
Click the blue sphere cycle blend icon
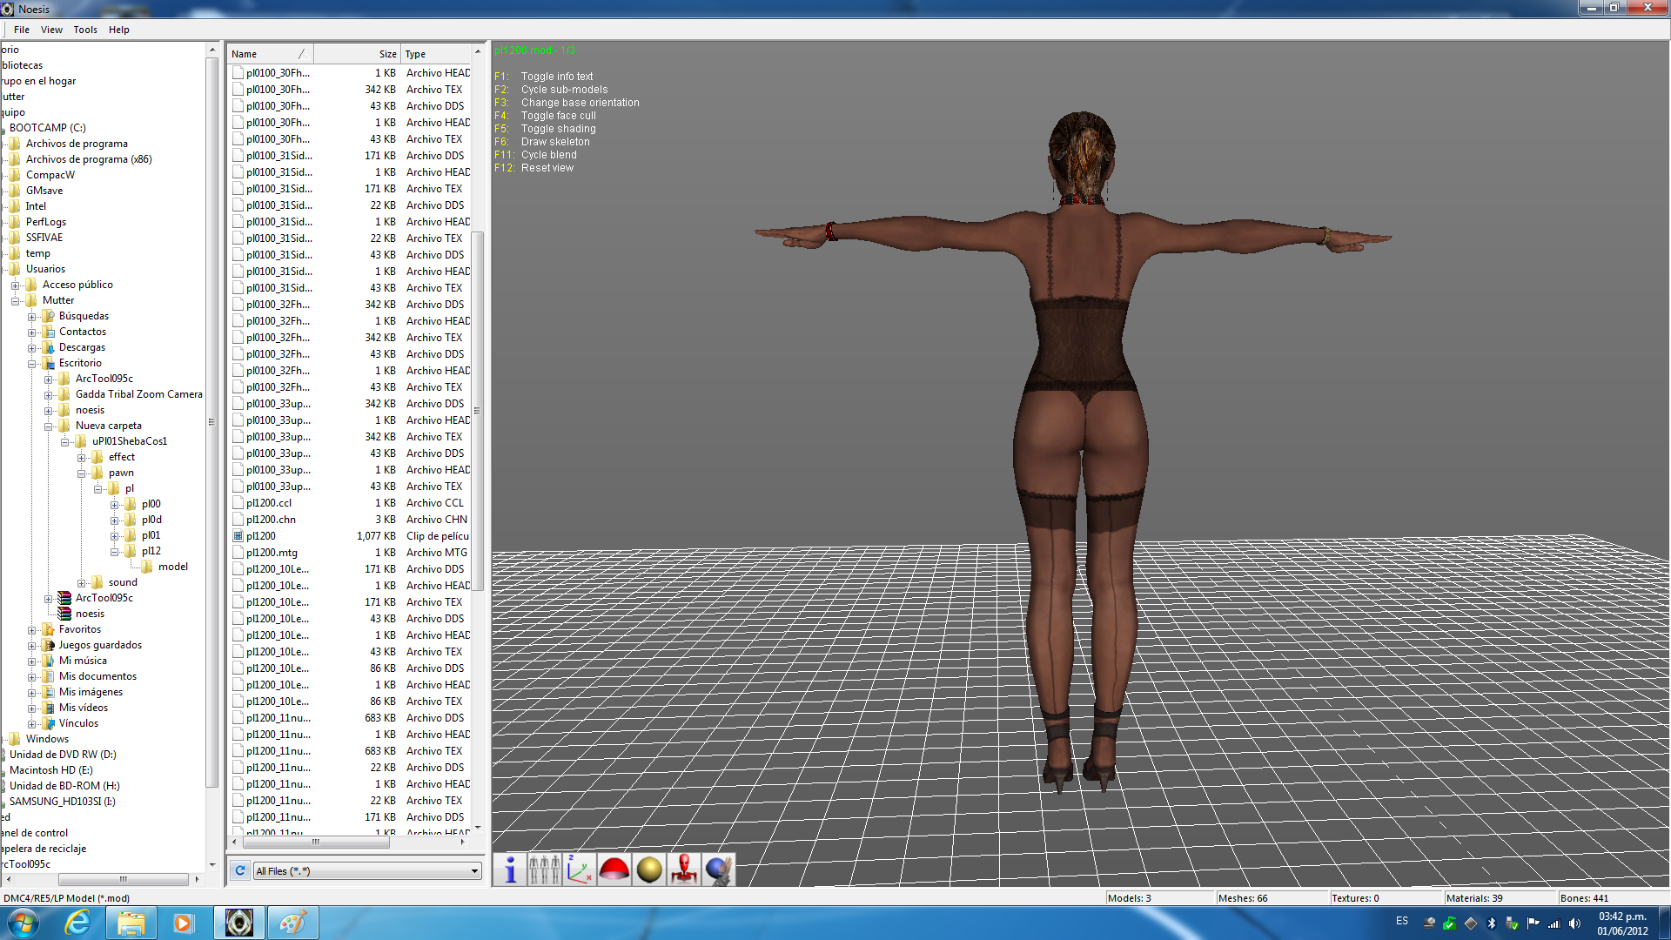[x=719, y=869]
